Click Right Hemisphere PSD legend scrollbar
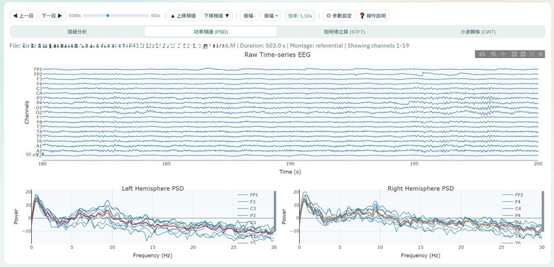The image size is (554, 267). click(x=543, y=211)
